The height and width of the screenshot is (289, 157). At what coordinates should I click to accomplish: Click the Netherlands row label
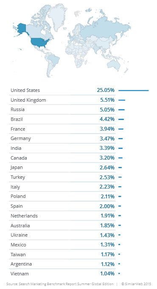(24, 216)
